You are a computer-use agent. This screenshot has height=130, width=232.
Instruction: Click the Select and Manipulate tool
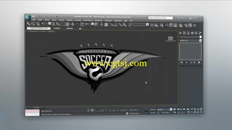click(101, 25)
